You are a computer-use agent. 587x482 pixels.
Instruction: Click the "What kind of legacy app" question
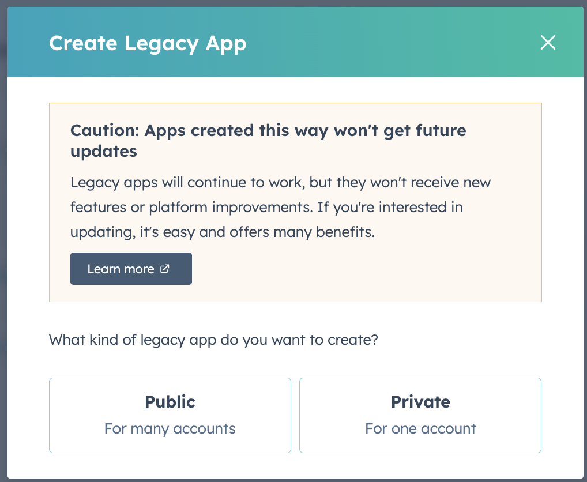click(213, 339)
